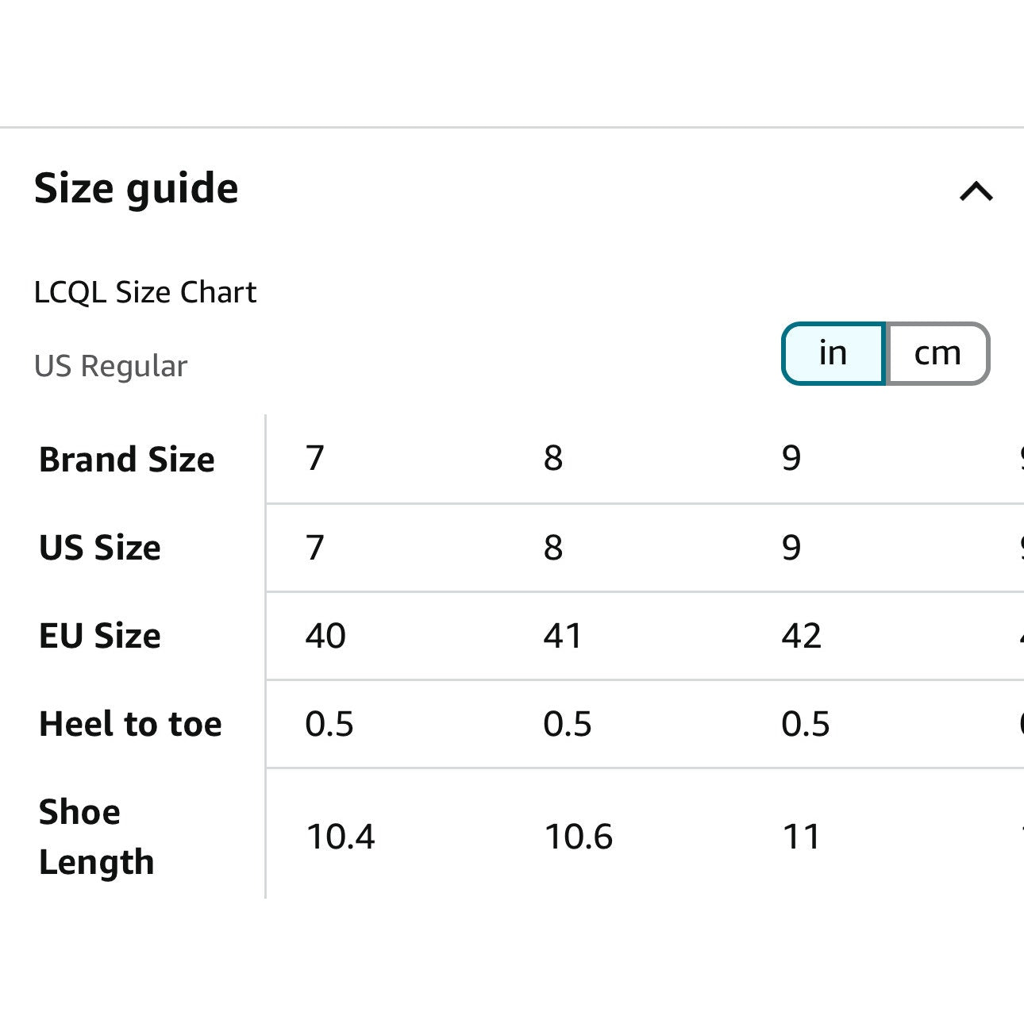Select Heel to toe 0.5 under size 9

[806, 724]
